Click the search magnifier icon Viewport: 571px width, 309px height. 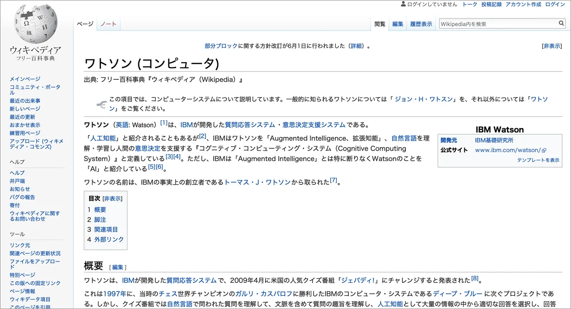point(561,23)
